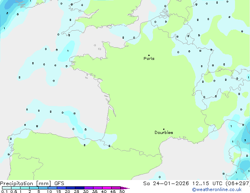The width and height of the screenshot is (250, 193).
Task: Select the 25–30 mm legend swatch
Action: click(79, 188)
